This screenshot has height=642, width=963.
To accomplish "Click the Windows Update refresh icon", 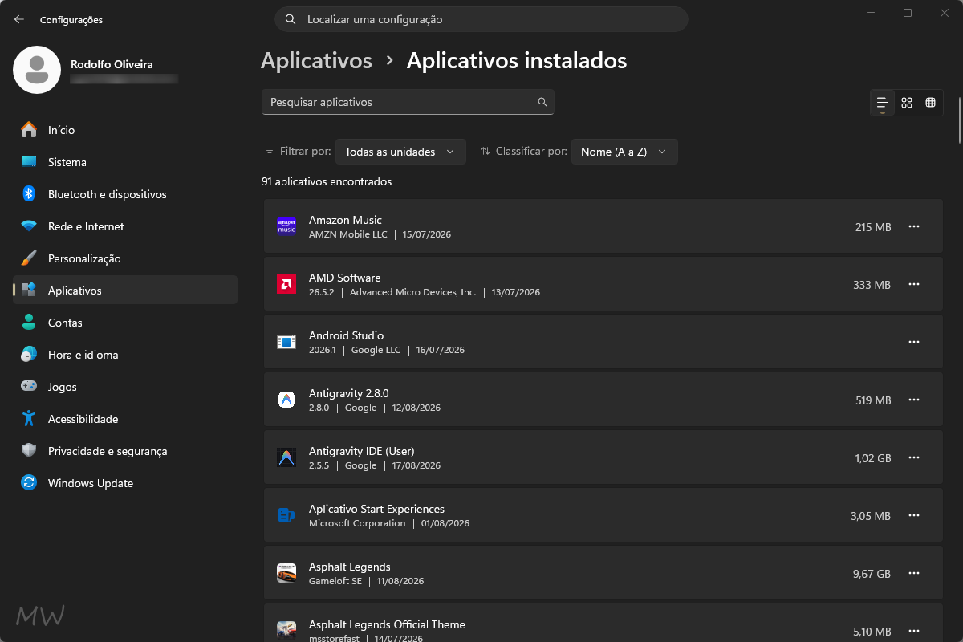I will tap(29, 483).
